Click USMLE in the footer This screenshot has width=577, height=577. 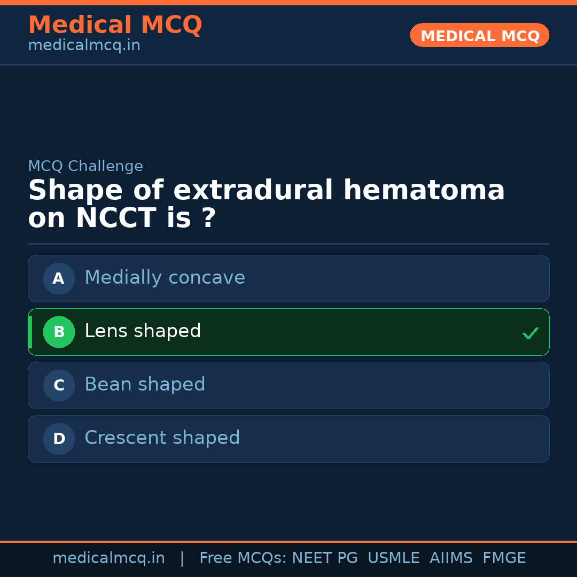coord(394,558)
